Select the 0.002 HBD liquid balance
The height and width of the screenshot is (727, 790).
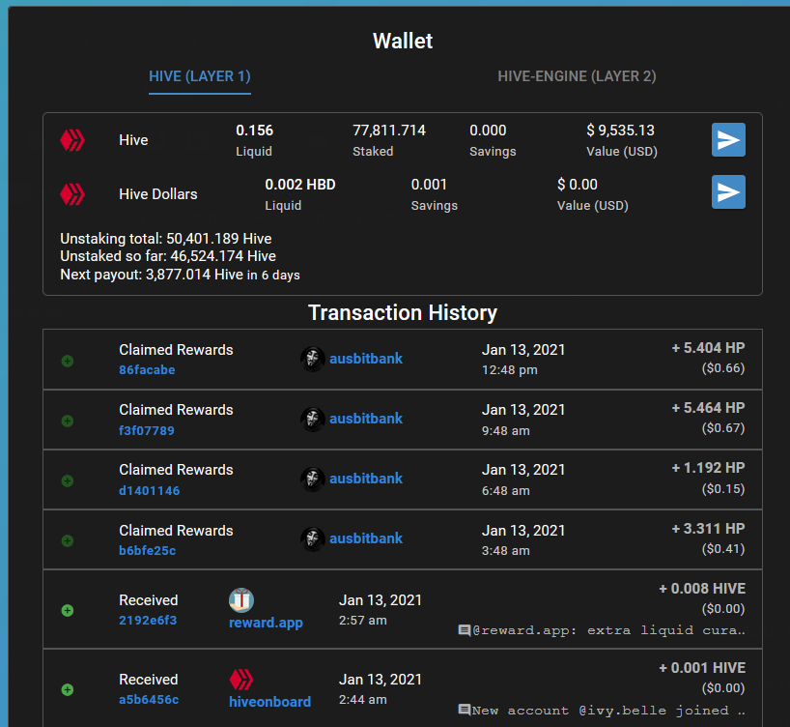pos(300,185)
